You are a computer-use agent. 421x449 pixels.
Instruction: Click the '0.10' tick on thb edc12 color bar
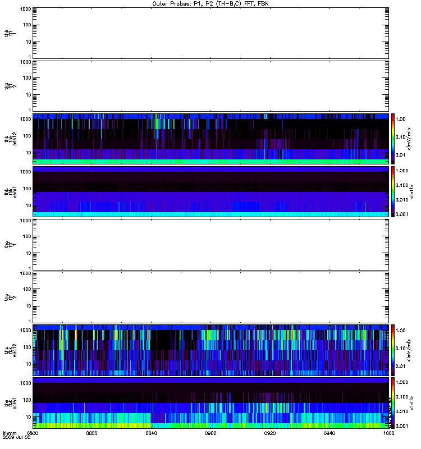(x=400, y=137)
